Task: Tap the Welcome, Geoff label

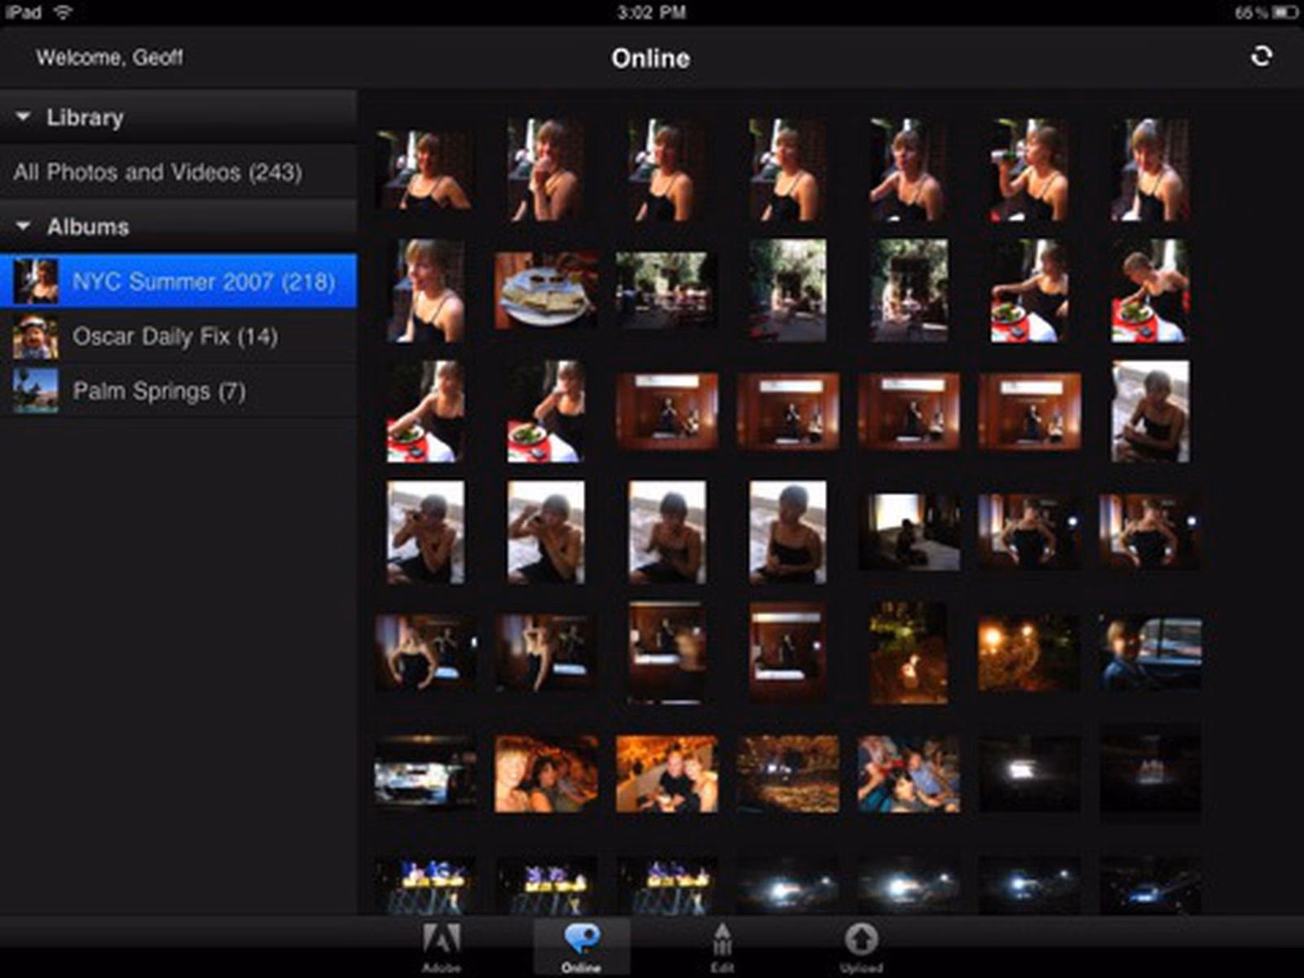Action: pyautogui.click(x=112, y=58)
